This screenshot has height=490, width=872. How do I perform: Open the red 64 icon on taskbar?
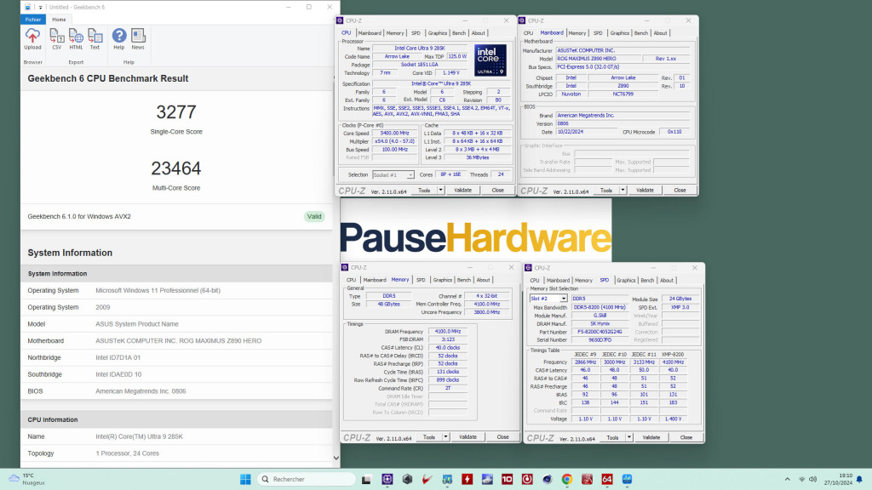click(606, 480)
